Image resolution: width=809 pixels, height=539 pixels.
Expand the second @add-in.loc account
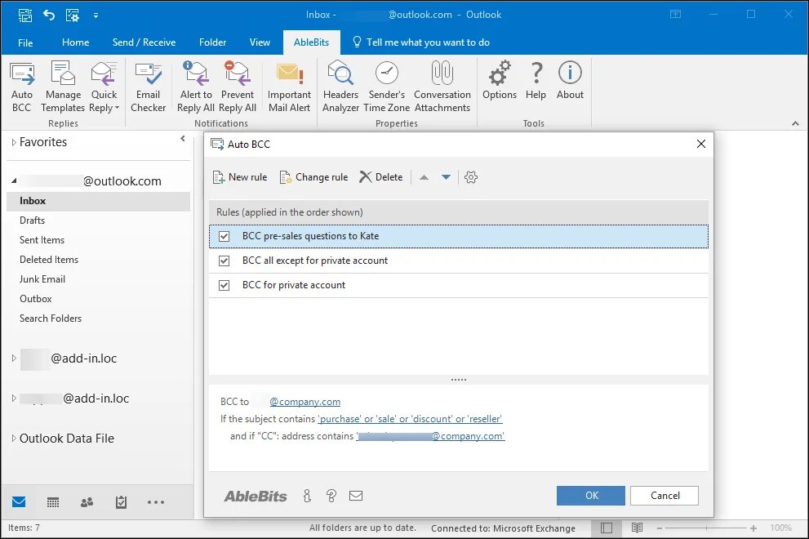tap(14, 398)
